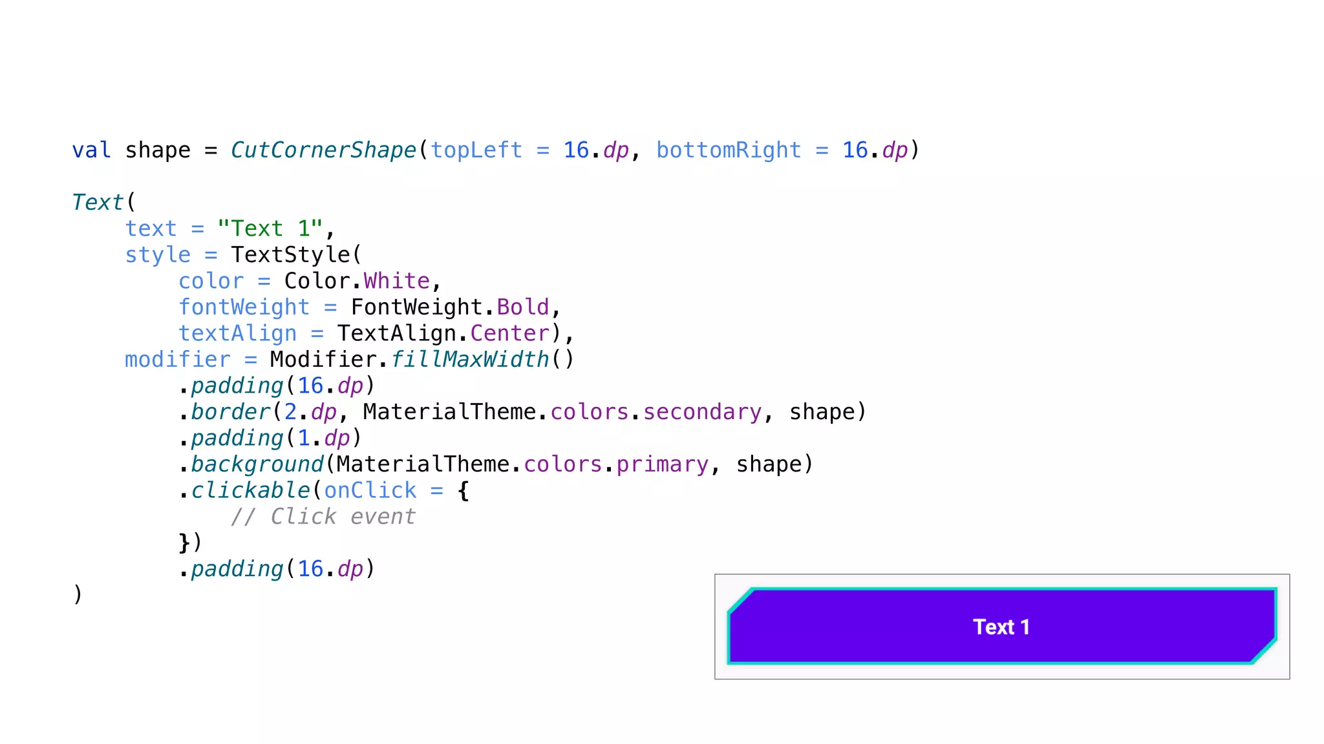
Task: Click the border modifier line
Action: (x=231, y=412)
